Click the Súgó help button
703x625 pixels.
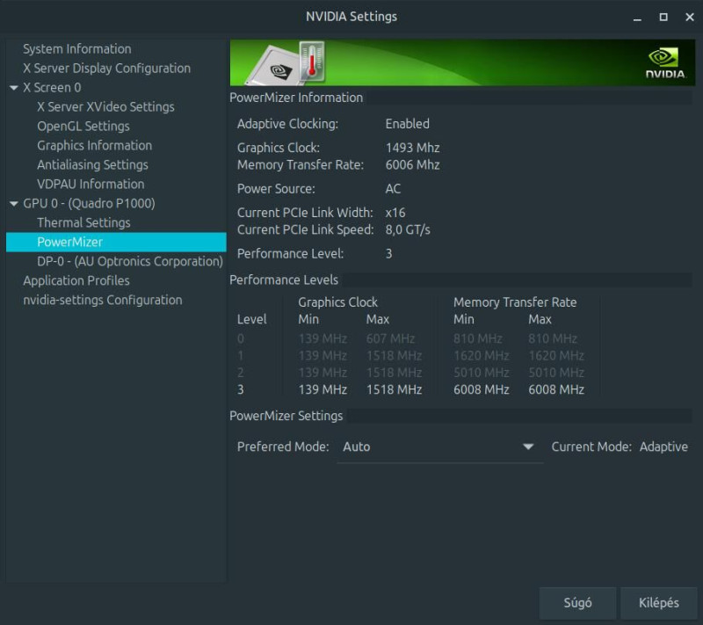tap(577, 603)
